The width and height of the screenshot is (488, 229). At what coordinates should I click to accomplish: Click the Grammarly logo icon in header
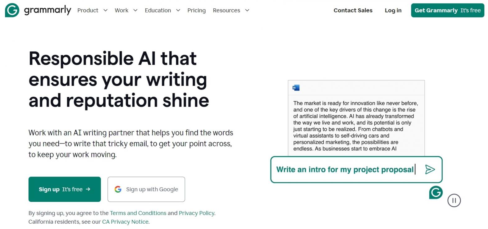point(12,10)
